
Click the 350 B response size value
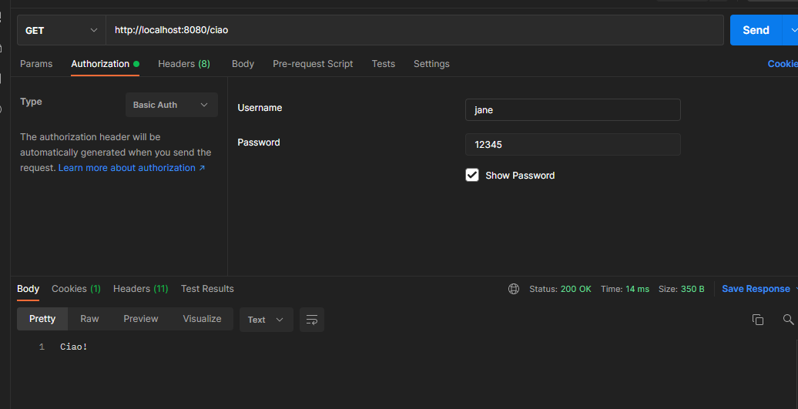[692, 289]
